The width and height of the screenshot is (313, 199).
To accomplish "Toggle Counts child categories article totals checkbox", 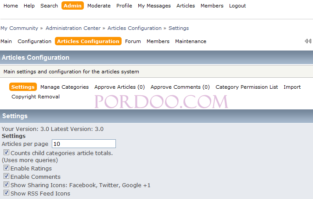I will pos(6,152).
